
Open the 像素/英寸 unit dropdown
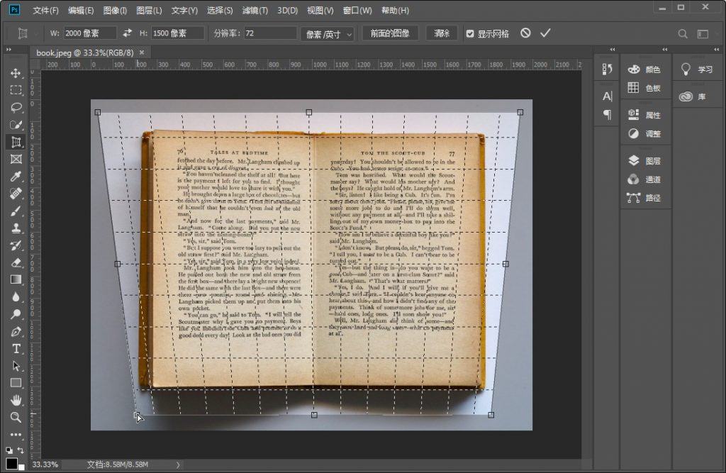(x=328, y=34)
